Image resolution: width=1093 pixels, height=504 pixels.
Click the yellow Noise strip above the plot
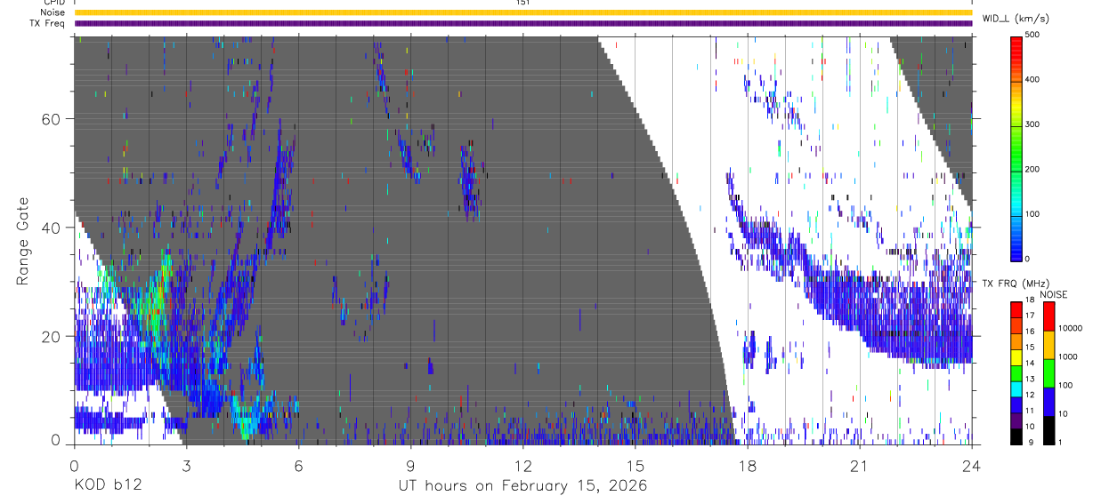point(523,12)
